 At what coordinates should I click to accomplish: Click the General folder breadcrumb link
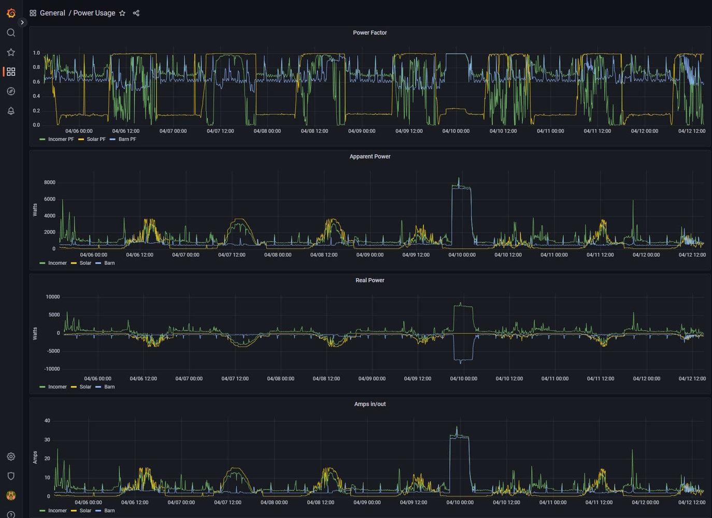[52, 13]
